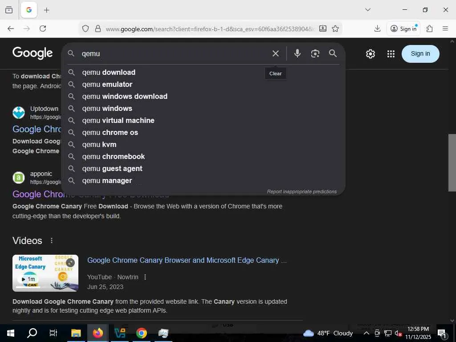Open the apponic Google Chrome result link

[x=37, y=194]
